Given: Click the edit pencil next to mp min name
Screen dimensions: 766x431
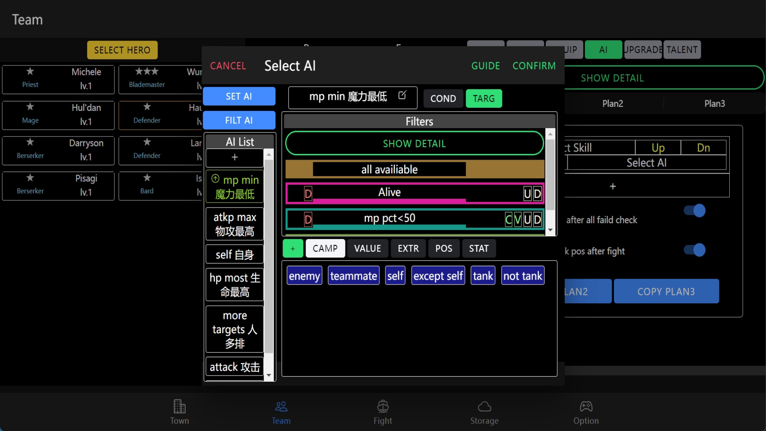Looking at the screenshot, I should pyautogui.click(x=403, y=95).
